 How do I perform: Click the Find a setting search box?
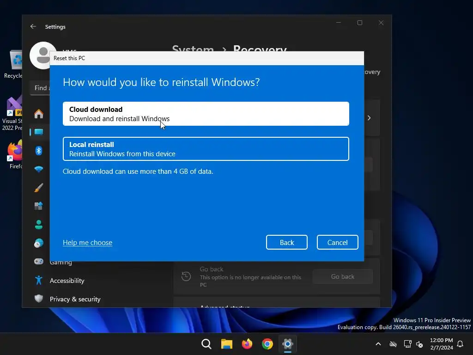[x=40, y=88]
